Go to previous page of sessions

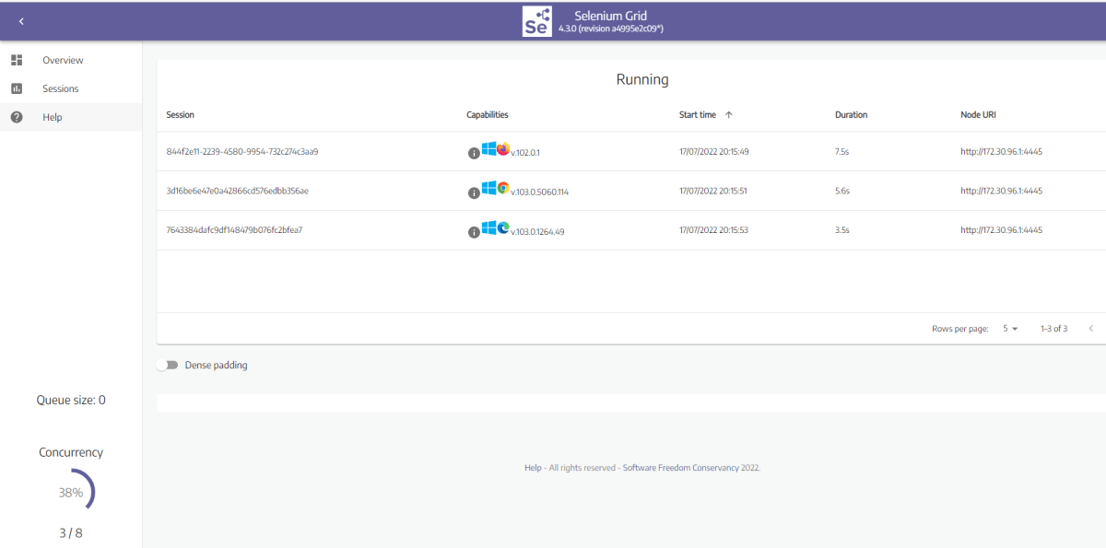[1091, 329]
